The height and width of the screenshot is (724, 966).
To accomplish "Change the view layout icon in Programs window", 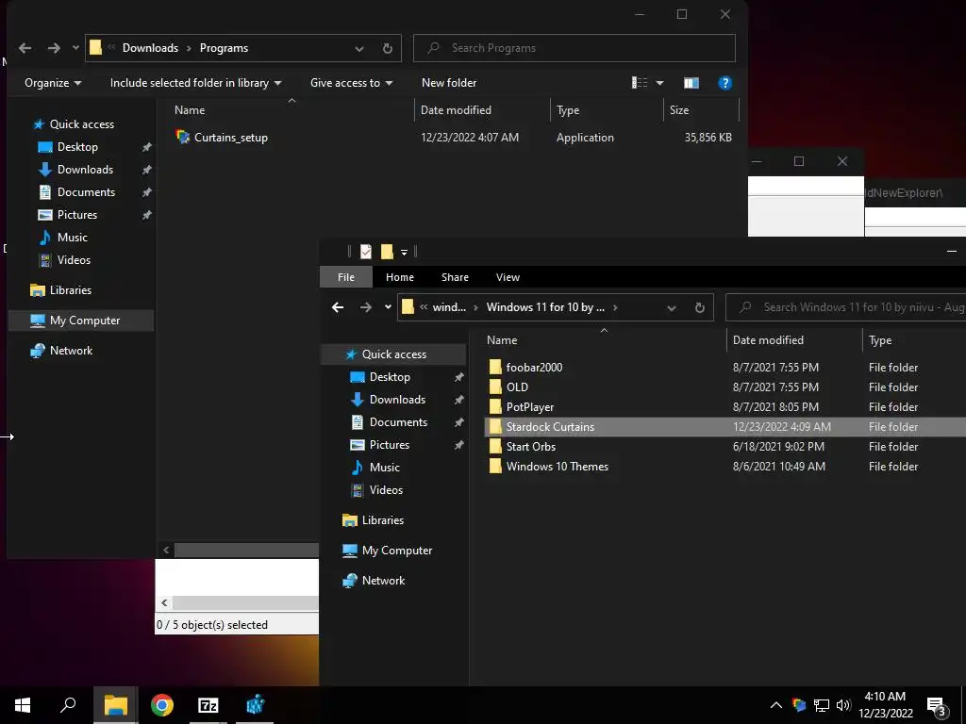I will (640, 83).
